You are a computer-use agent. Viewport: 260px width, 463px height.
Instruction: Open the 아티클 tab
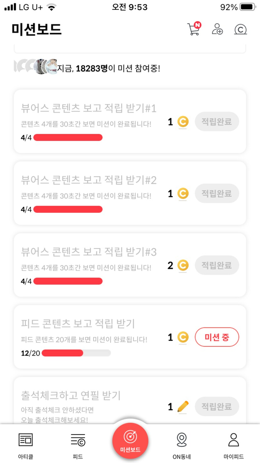point(26,444)
